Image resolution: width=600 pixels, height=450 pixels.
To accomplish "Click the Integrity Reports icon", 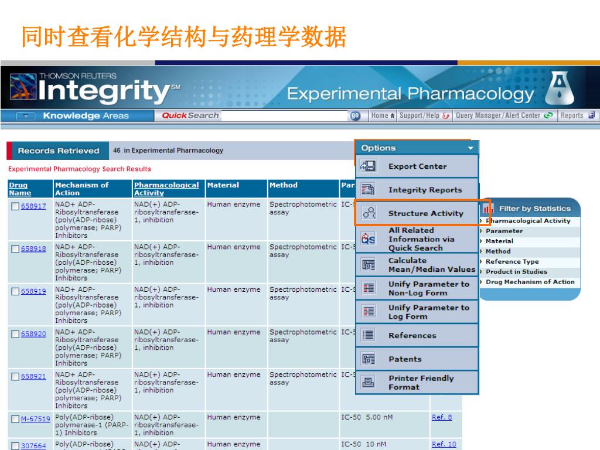I will 369,189.
